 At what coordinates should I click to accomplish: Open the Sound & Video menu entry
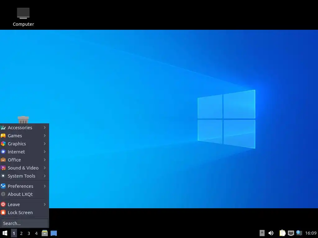[x=24, y=168]
